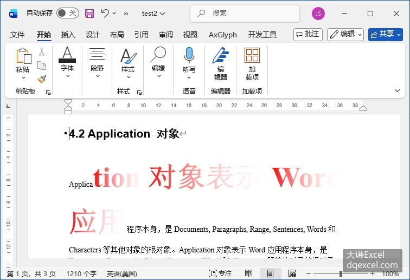Open the 字体 font group

[x=67, y=62]
